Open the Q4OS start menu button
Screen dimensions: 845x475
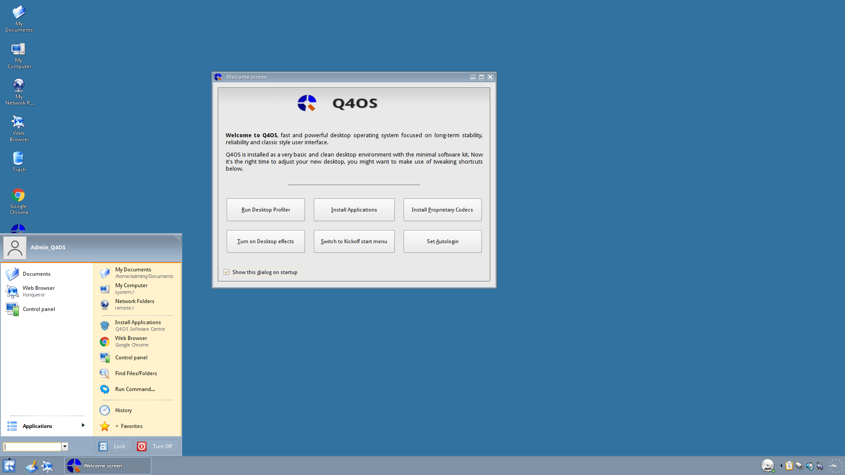[9, 465]
